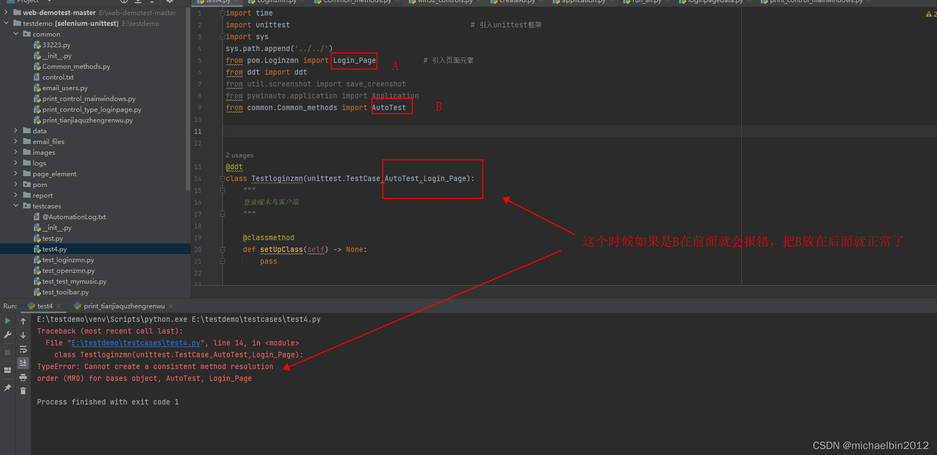937x455 pixels.
Task: Select 33223.py in project tree
Action: pos(56,45)
